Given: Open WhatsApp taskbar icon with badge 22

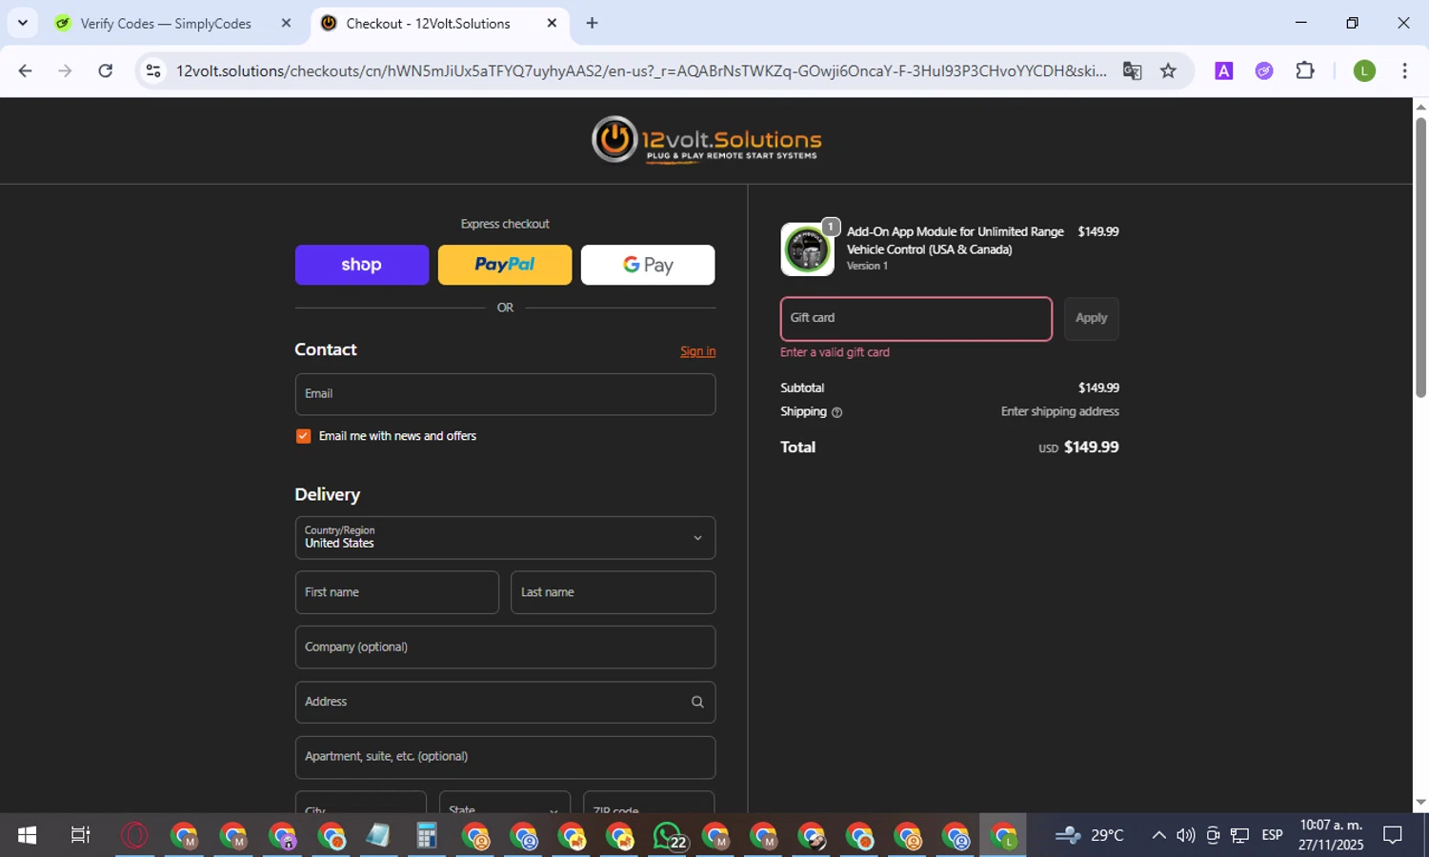Looking at the screenshot, I should click(x=669, y=836).
